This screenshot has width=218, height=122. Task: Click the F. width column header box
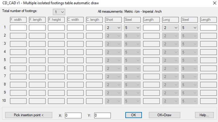(18, 20)
